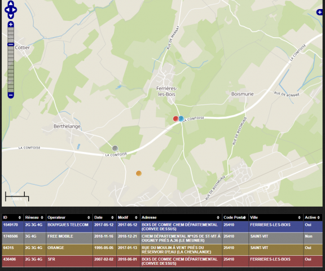
Task: Click ID 1748506 cell
Action: tap(12, 238)
